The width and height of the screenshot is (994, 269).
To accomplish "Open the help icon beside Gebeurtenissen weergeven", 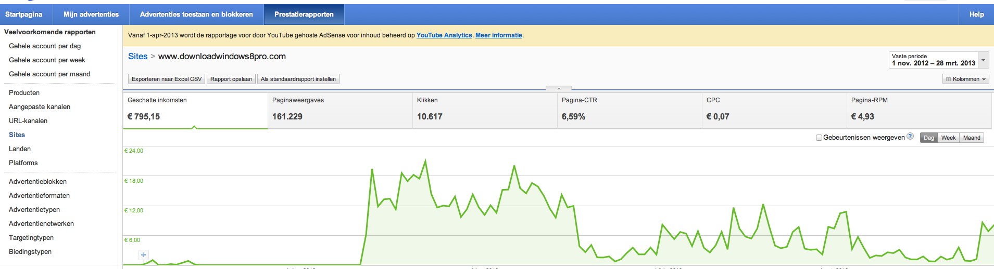I will pyautogui.click(x=910, y=137).
